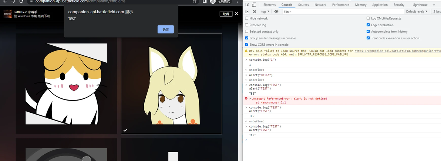
Task: Go back to the previous page
Action: click(x=5, y=1)
